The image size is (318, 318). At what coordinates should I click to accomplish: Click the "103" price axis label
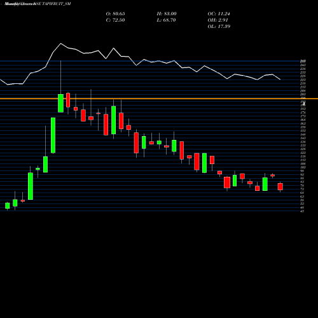[x=303, y=167]
